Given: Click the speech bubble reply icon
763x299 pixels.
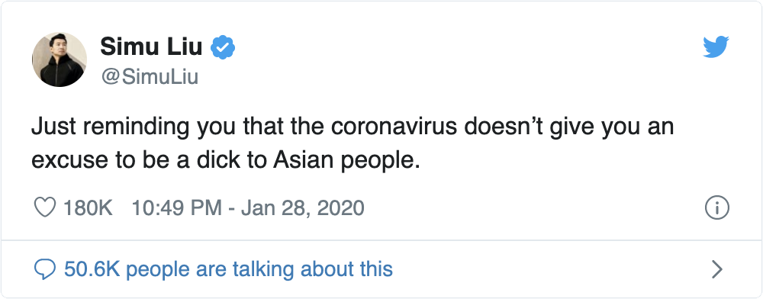Looking at the screenshot, I should (x=45, y=268).
